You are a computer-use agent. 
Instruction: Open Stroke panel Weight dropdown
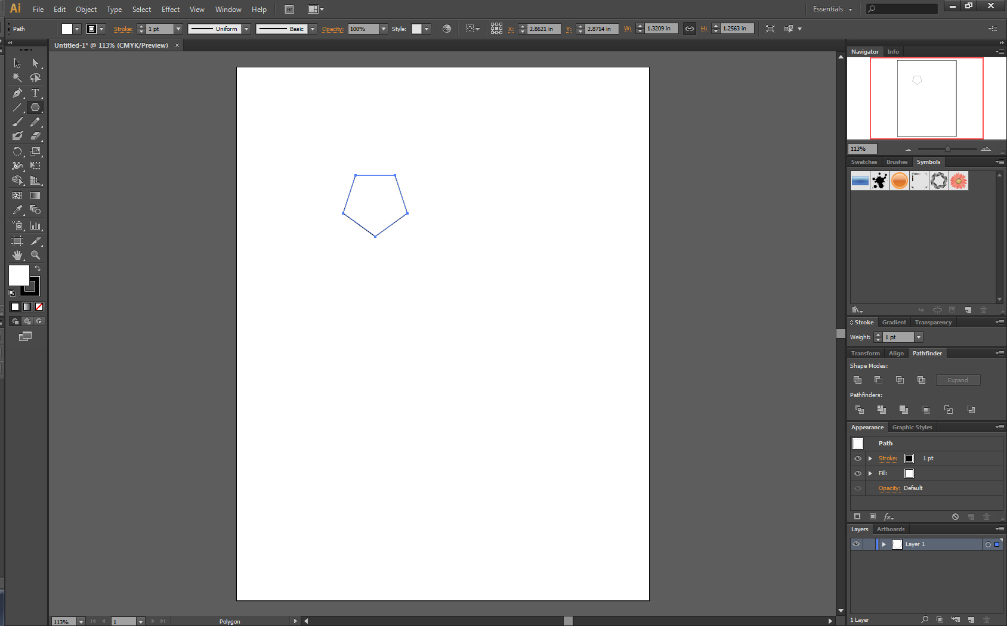[x=919, y=337]
